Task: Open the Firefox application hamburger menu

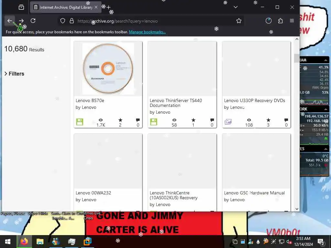Action: click(x=292, y=21)
